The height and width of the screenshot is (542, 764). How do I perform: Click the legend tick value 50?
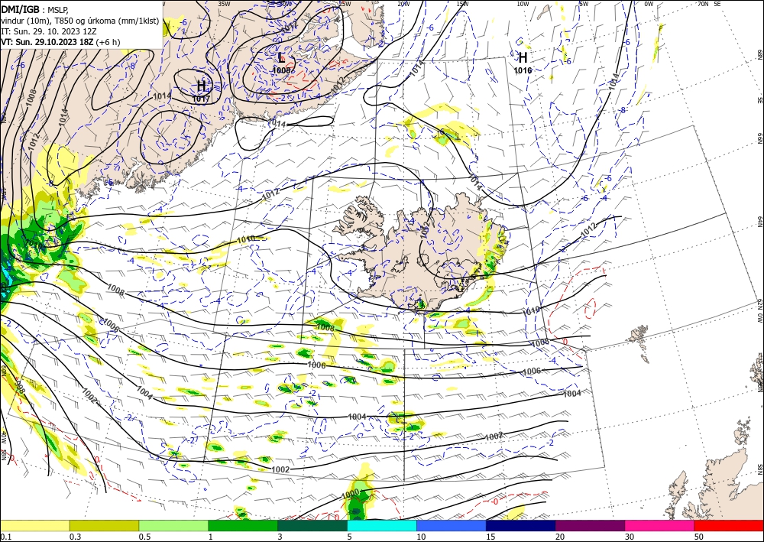tap(699, 537)
